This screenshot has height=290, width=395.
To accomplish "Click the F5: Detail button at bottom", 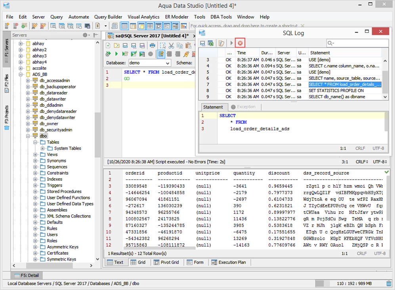I will (27, 275).
